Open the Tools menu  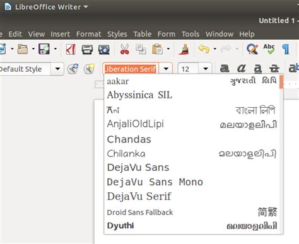pyautogui.click(x=191, y=34)
